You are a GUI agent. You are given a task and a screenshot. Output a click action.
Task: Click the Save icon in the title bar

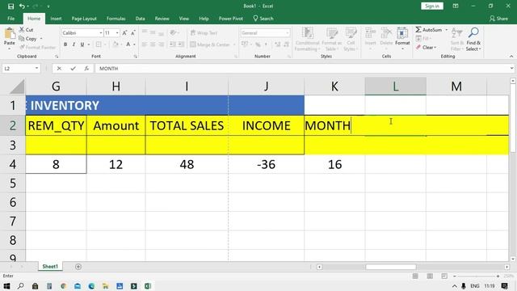11,6
